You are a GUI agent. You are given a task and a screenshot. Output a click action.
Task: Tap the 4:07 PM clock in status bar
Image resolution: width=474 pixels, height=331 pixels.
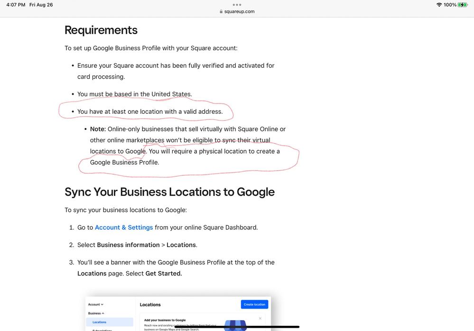(15, 5)
